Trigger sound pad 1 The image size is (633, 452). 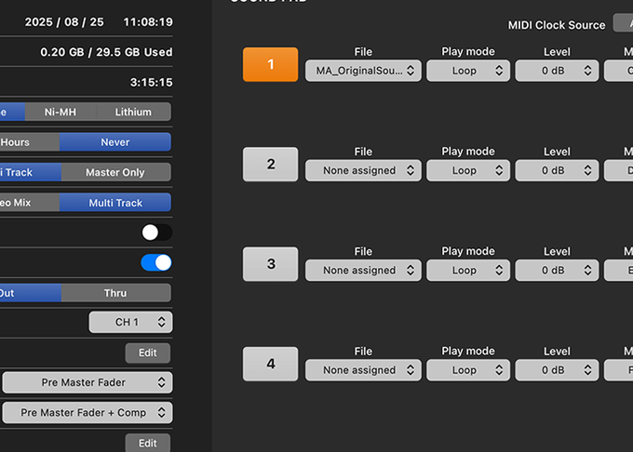pyautogui.click(x=270, y=64)
